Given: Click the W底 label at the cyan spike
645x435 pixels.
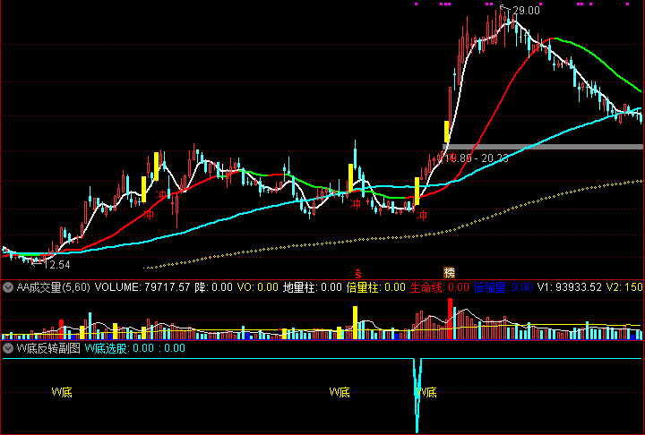Looking at the screenshot, I should pos(426,392).
